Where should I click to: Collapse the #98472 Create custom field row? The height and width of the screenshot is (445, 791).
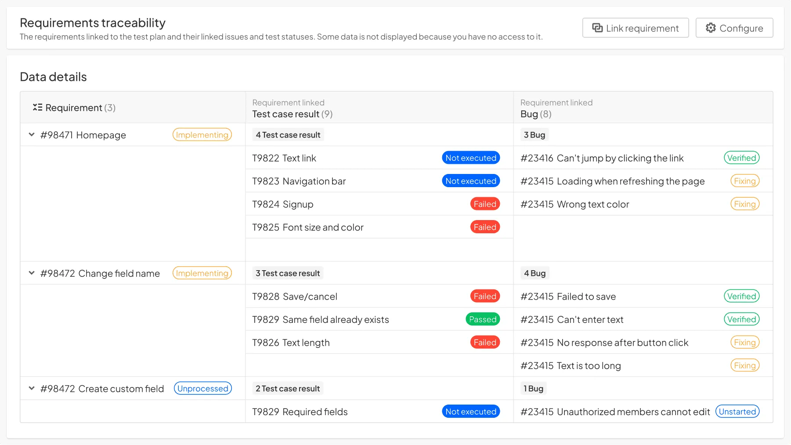pyautogui.click(x=32, y=389)
